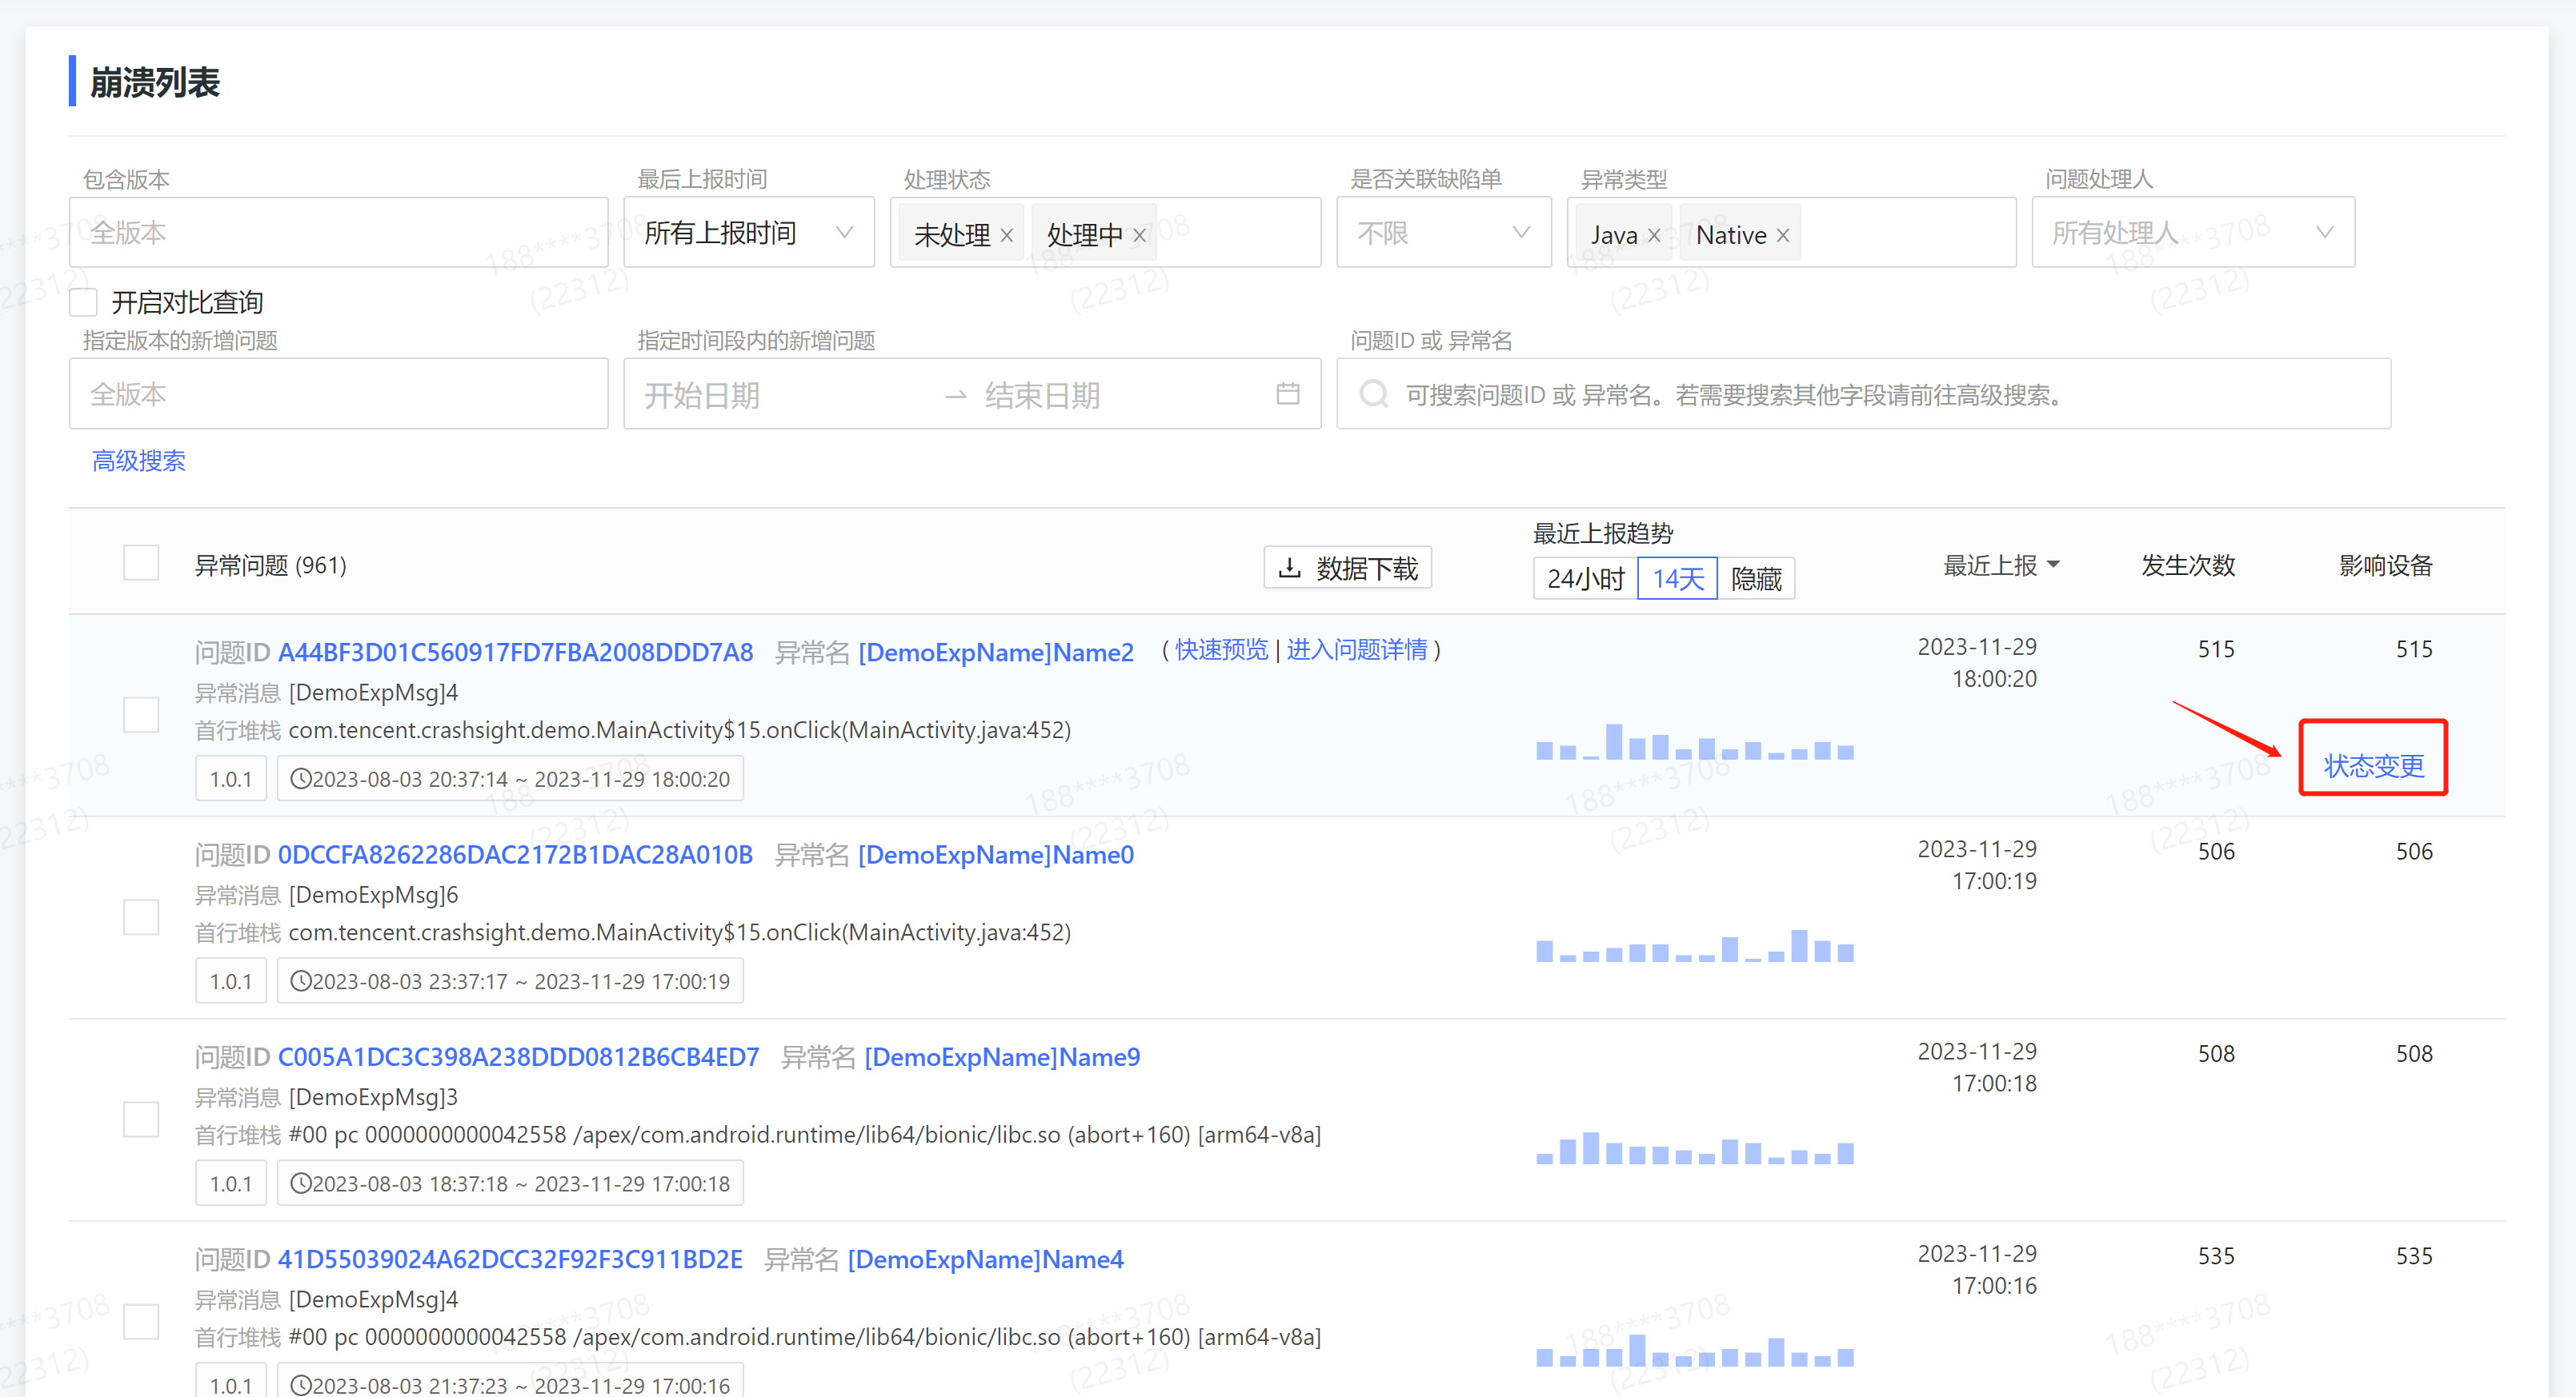Open exception name [DemoExpName]Name4
Screen dimensions: 2576x1397
(x=986, y=1259)
